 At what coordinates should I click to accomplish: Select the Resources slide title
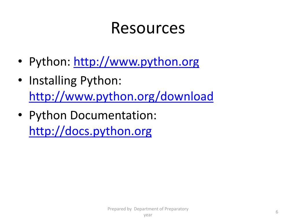pos(148,28)
